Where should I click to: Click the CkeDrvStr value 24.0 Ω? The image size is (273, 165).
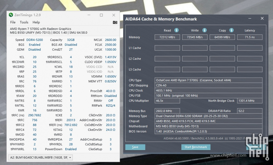[111, 130]
